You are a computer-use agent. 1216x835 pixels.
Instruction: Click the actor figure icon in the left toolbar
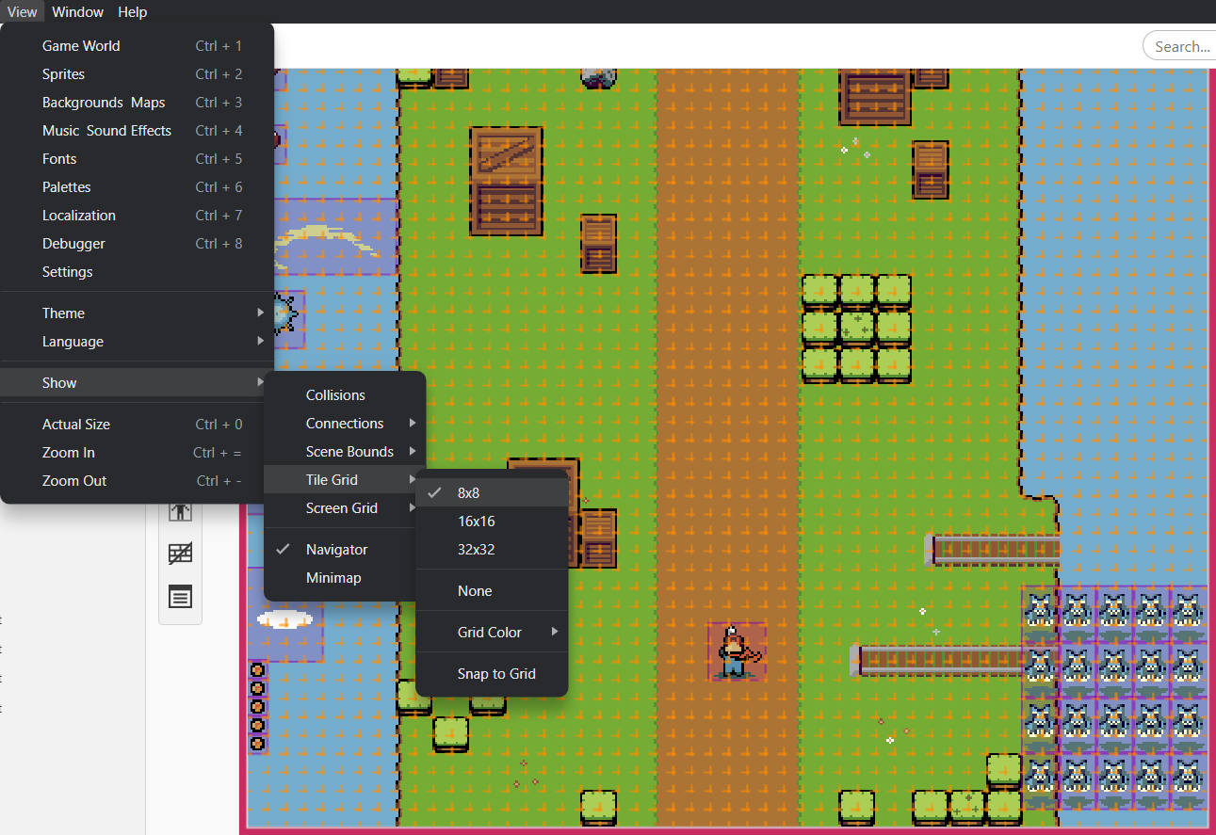click(180, 513)
